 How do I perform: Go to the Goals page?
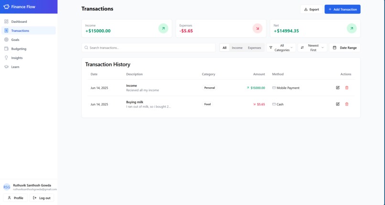pos(29,40)
